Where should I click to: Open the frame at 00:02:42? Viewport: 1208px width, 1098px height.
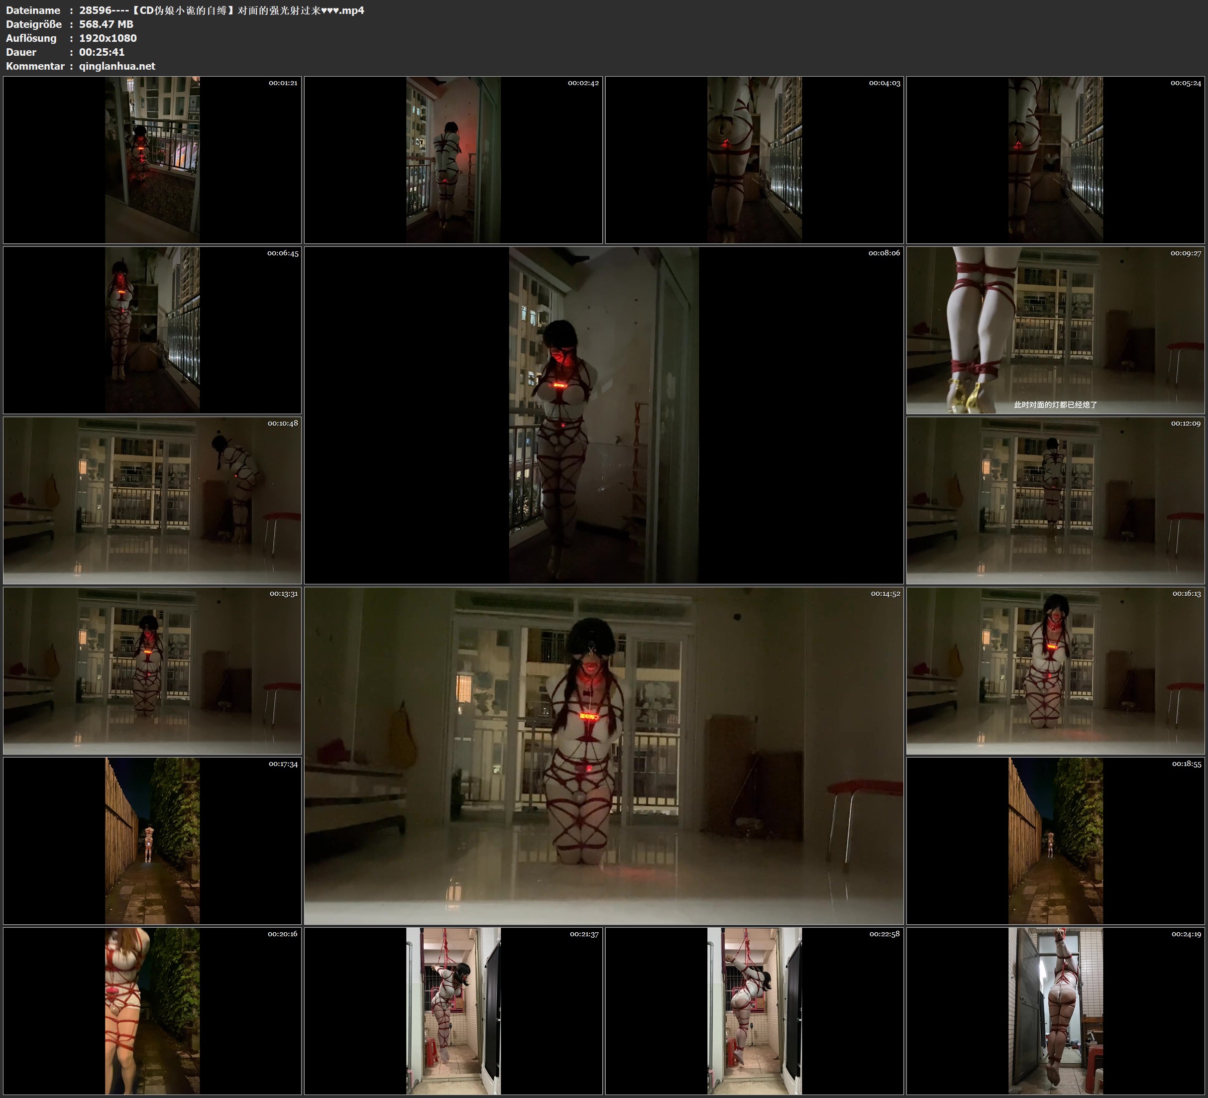coord(453,159)
